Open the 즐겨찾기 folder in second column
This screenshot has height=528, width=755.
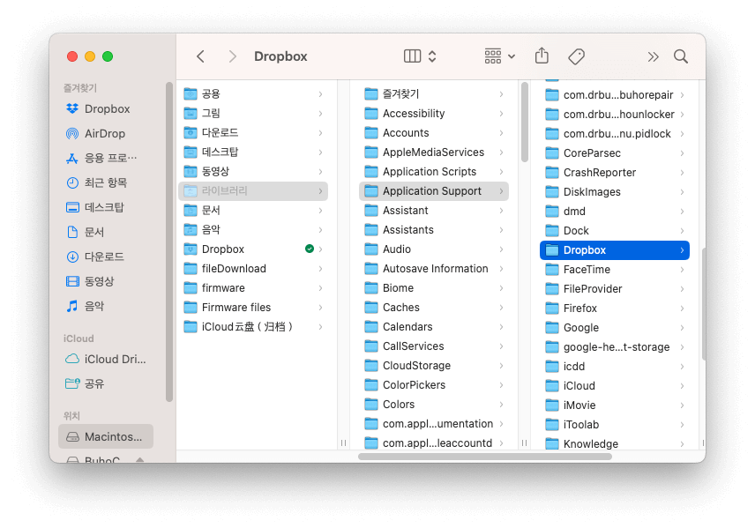tap(434, 93)
